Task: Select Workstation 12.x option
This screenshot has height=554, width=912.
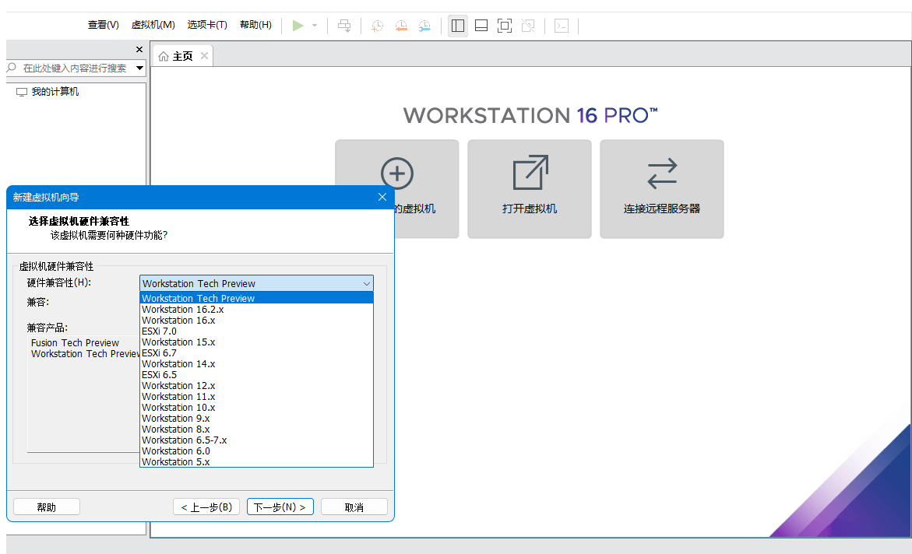Action: click(x=256, y=385)
